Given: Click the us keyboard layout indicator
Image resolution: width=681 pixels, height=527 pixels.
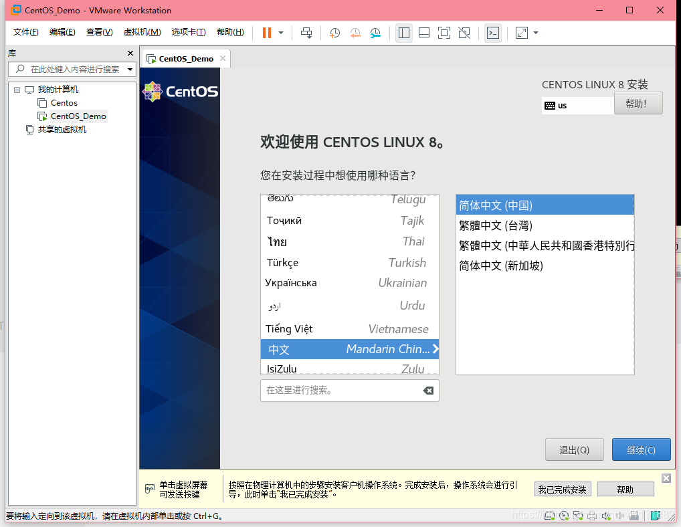Looking at the screenshot, I should tap(577, 106).
